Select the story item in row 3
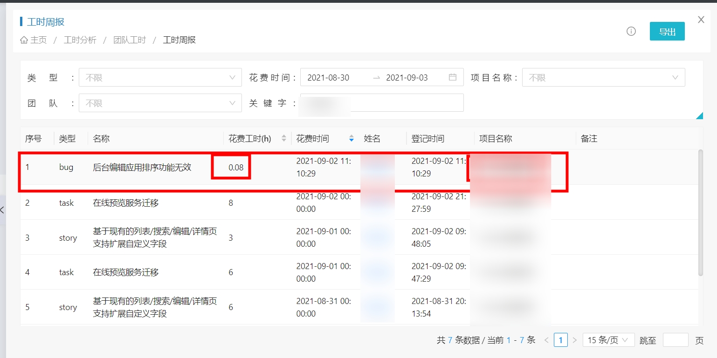 click(155, 237)
